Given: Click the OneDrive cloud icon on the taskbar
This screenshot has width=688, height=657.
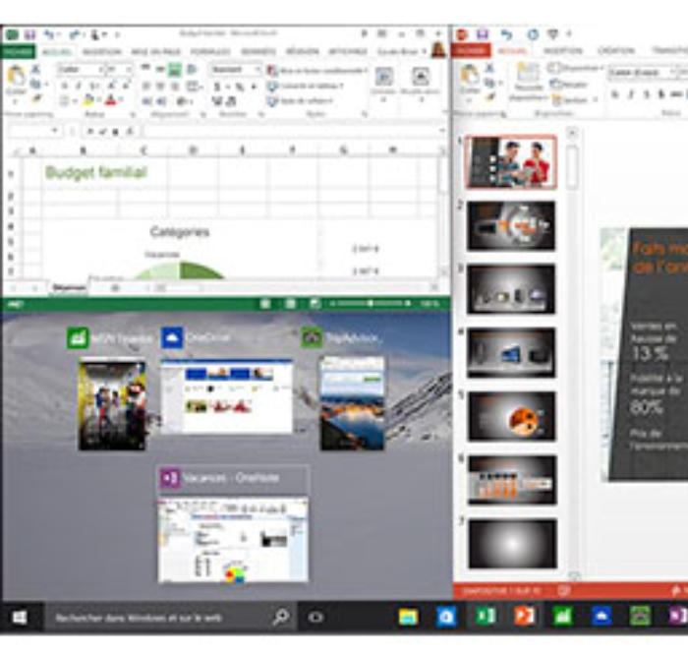Looking at the screenshot, I should tap(602, 616).
